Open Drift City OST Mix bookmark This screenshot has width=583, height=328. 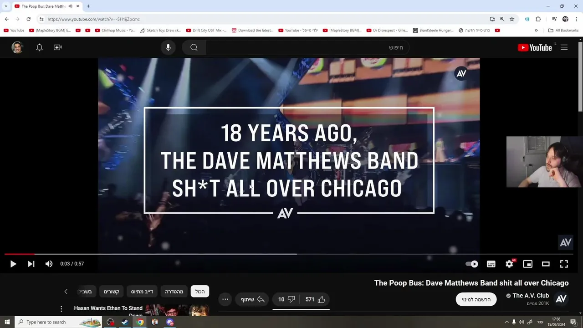point(206,31)
